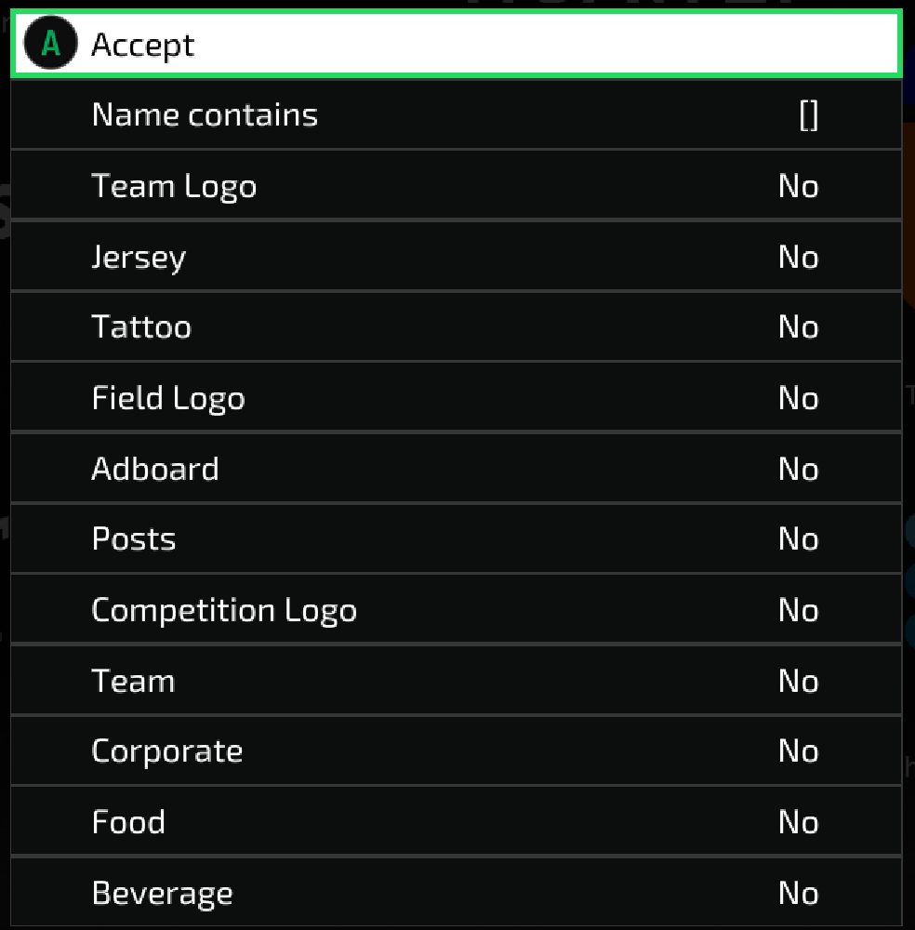Screen dimensions: 915x930
Task: Toggle the Competition Logo filter
Action: click(x=456, y=609)
